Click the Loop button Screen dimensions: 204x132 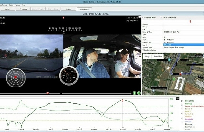(68, 9)
